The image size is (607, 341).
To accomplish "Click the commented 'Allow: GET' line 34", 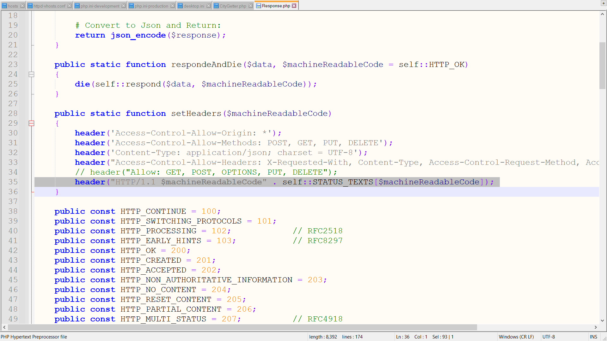I will click(206, 172).
